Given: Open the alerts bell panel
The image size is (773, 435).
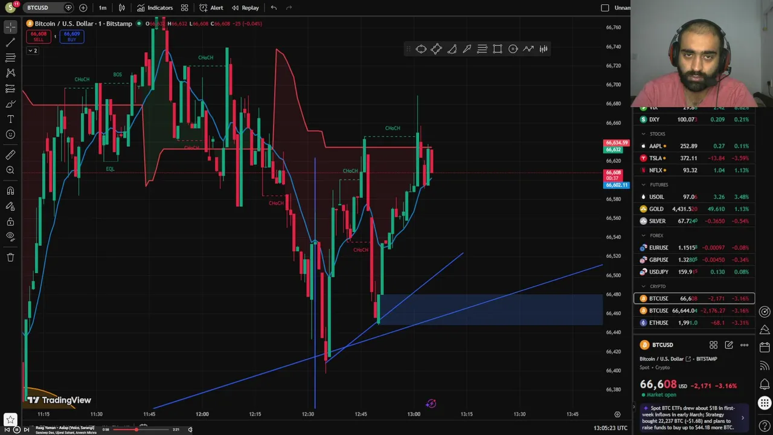Looking at the screenshot, I should coord(765,384).
